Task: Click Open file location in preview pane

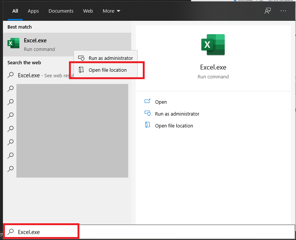Action: [x=174, y=126]
